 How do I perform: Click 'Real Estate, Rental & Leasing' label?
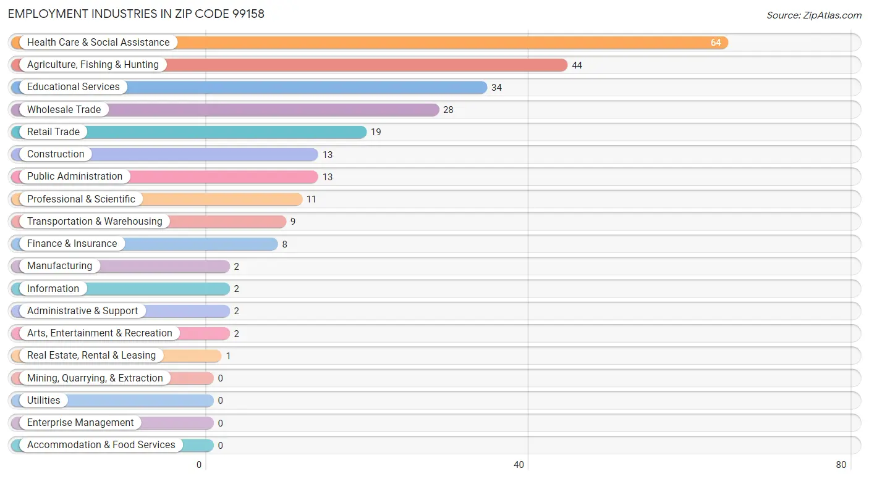91,356
